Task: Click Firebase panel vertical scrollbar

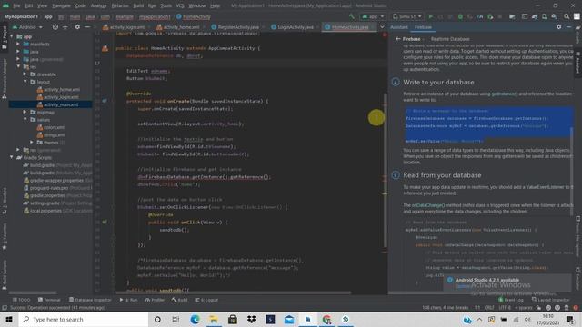Action: coord(572,171)
